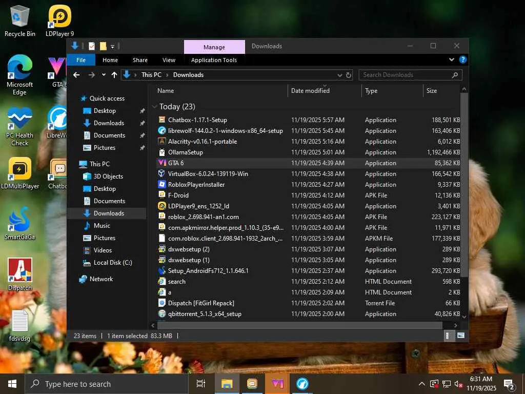Screen dimensions: 525x394
Task: Open Customize Quick Access Toolbar dropdown
Action: [112, 47]
